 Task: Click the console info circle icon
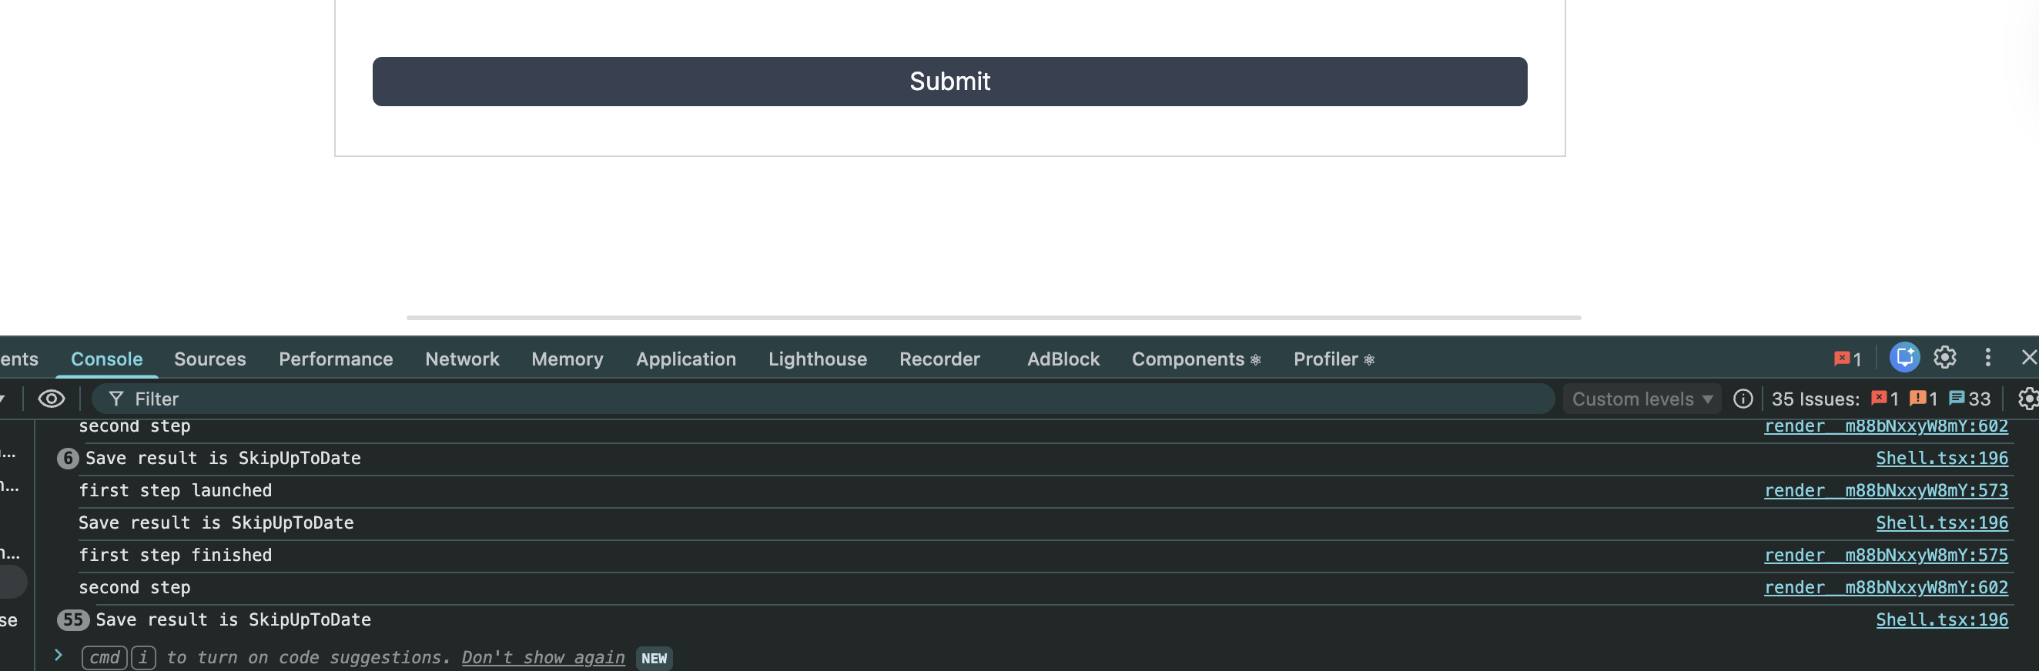point(1743,399)
